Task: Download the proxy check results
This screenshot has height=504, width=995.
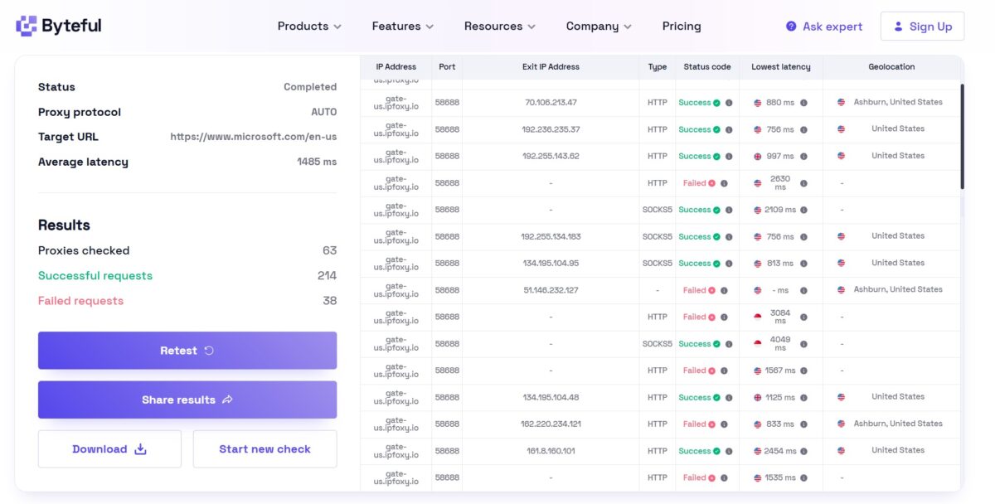Action: tap(109, 449)
